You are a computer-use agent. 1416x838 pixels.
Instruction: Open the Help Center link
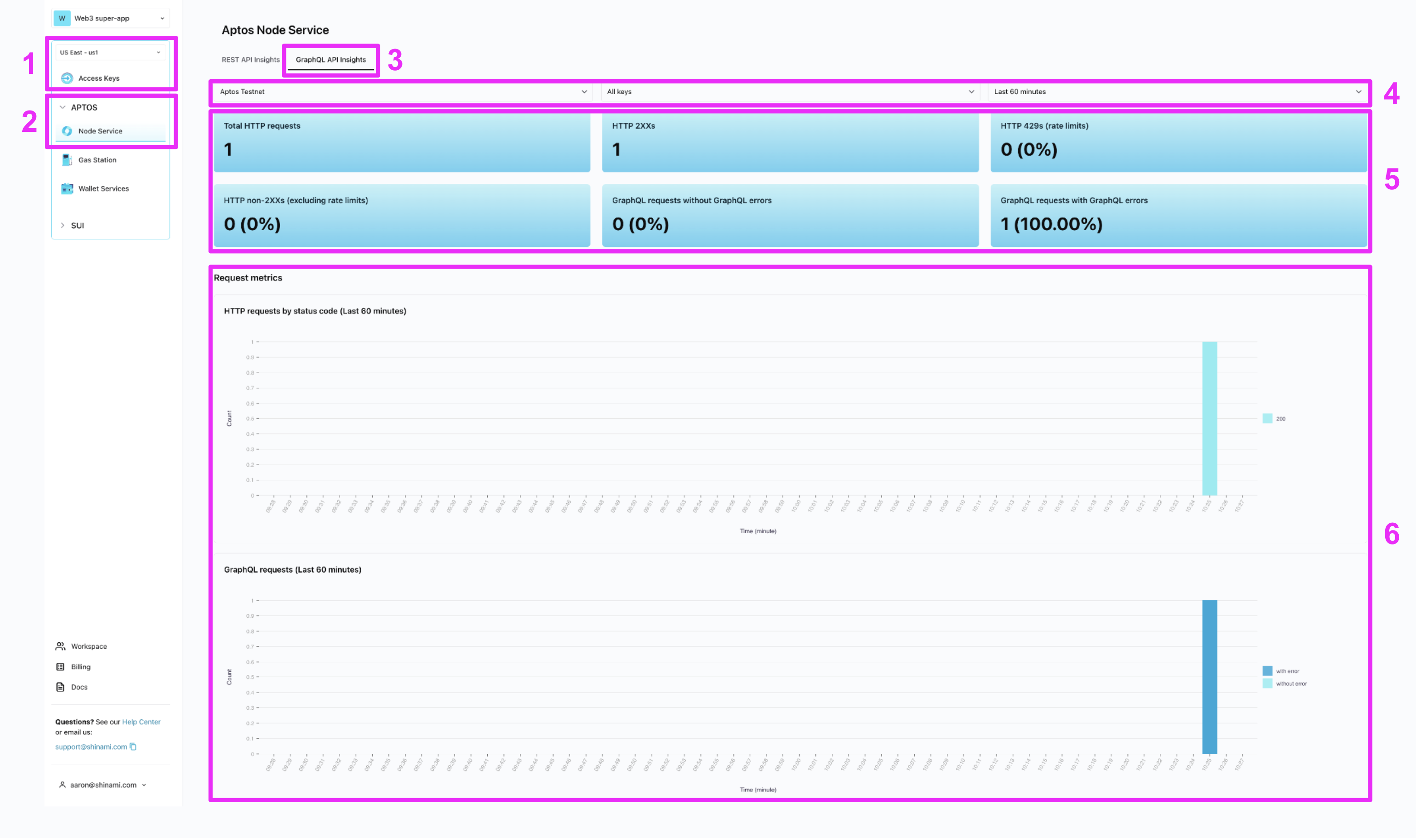141,722
